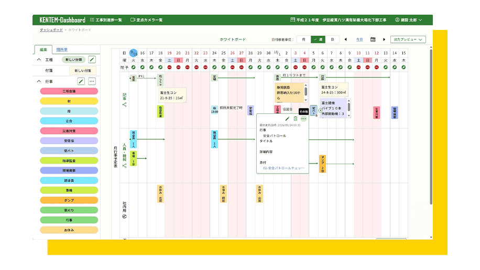Click the 今日 today link

click(x=359, y=39)
